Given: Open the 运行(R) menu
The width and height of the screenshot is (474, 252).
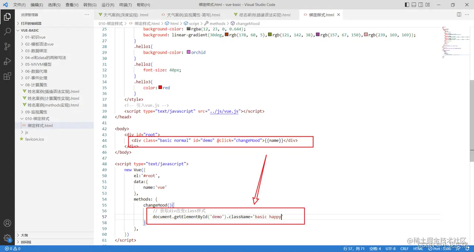Looking at the screenshot, I should point(108,5).
